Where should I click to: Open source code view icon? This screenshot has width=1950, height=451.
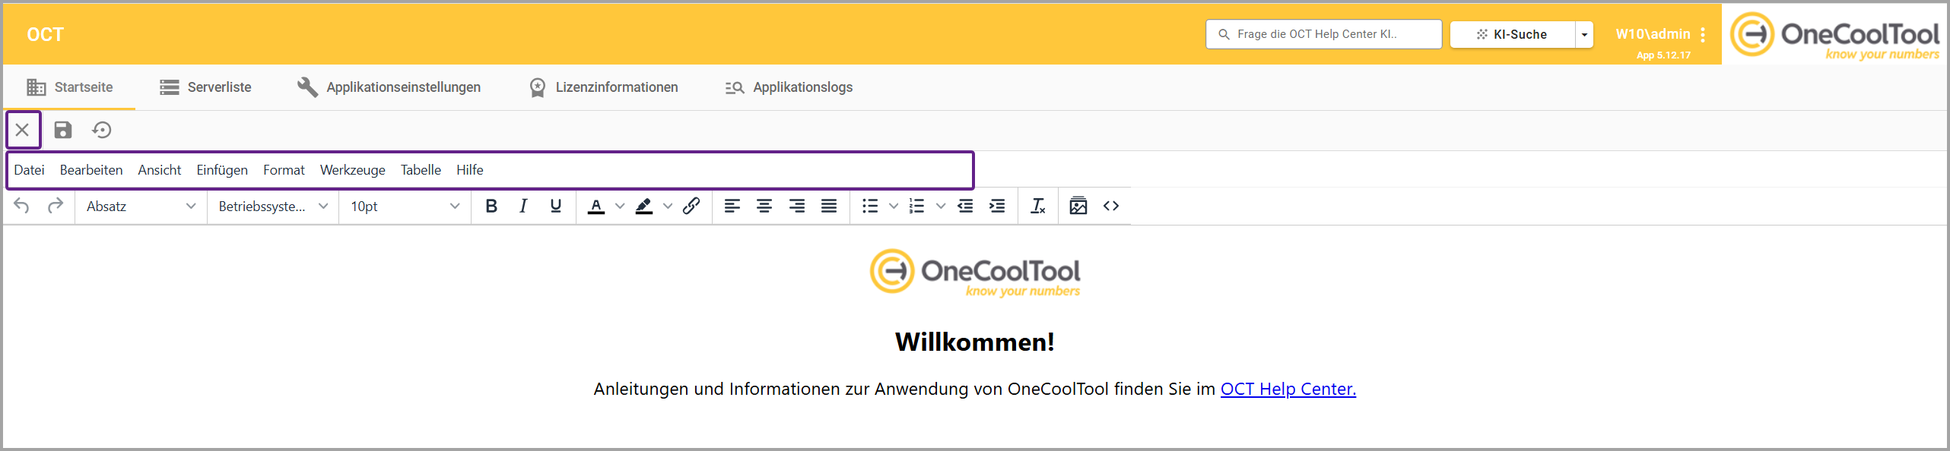tap(1111, 206)
